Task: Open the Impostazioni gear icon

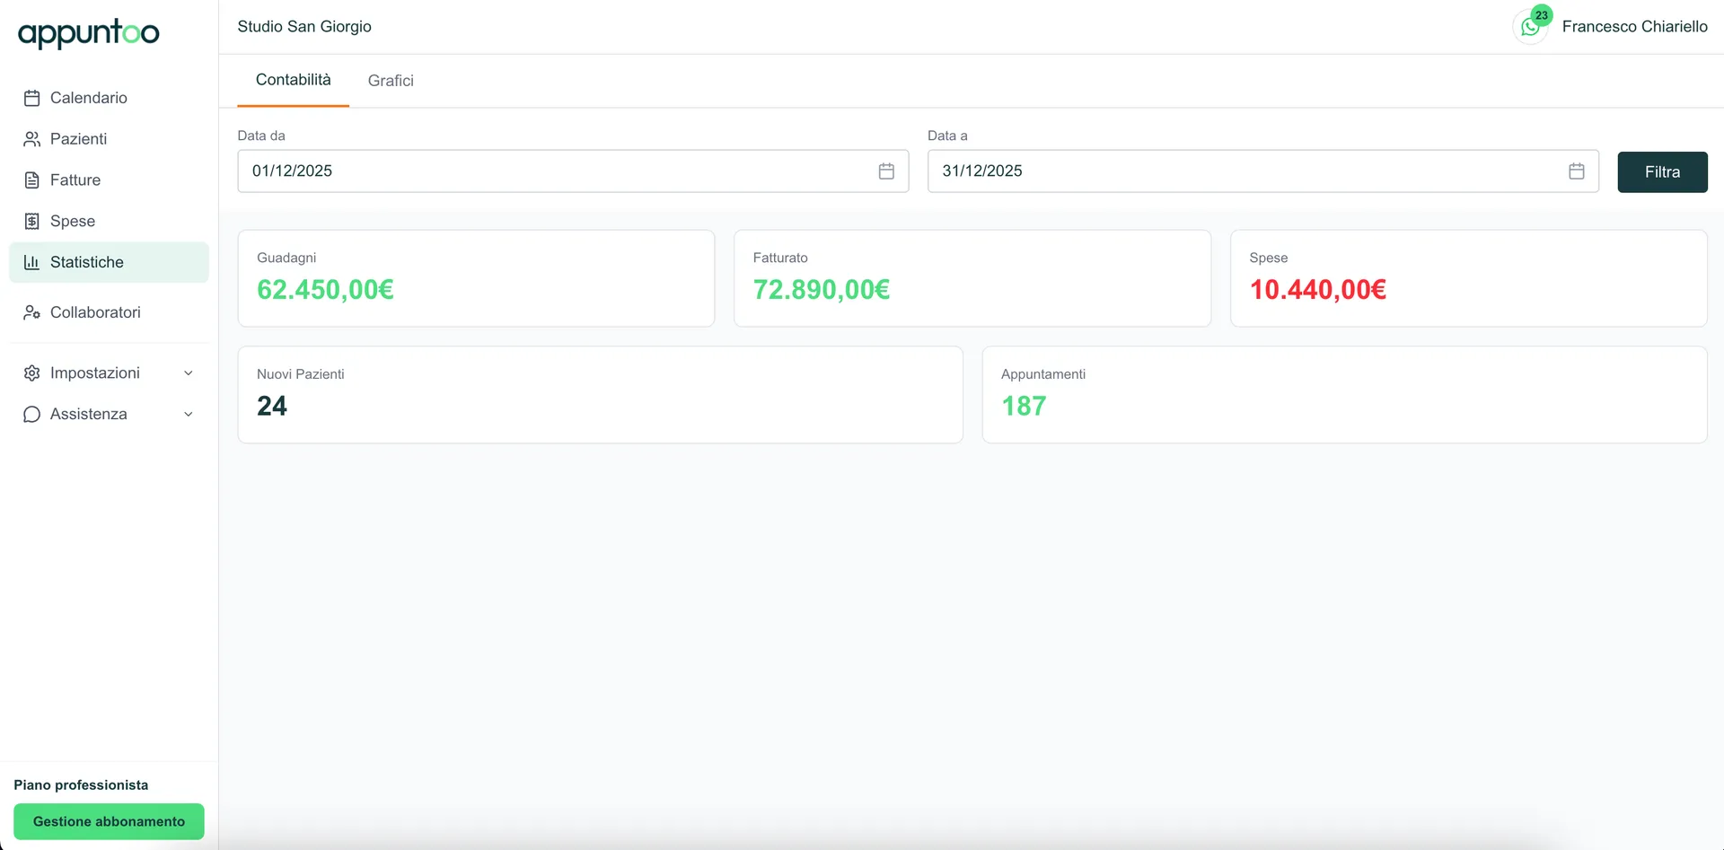Action: tap(32, 372)
